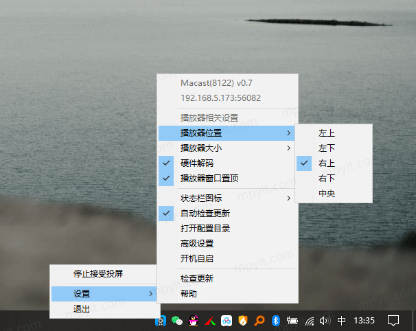This screenshot has width=416, height=331.
Task: Toggle 硬件解码 hardware decoding option
Action: pos(227,163)
